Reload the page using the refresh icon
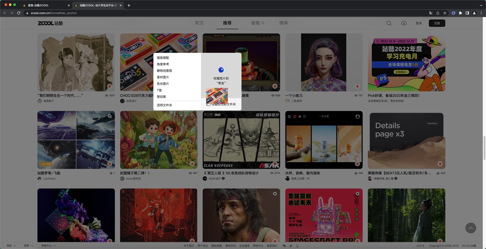Viewport: 486px width, 249px height. click(x=19, y=13)
